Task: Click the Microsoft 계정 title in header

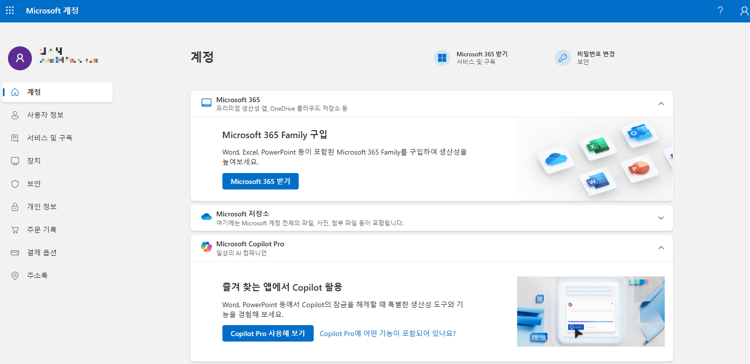Action: (52, 10)
